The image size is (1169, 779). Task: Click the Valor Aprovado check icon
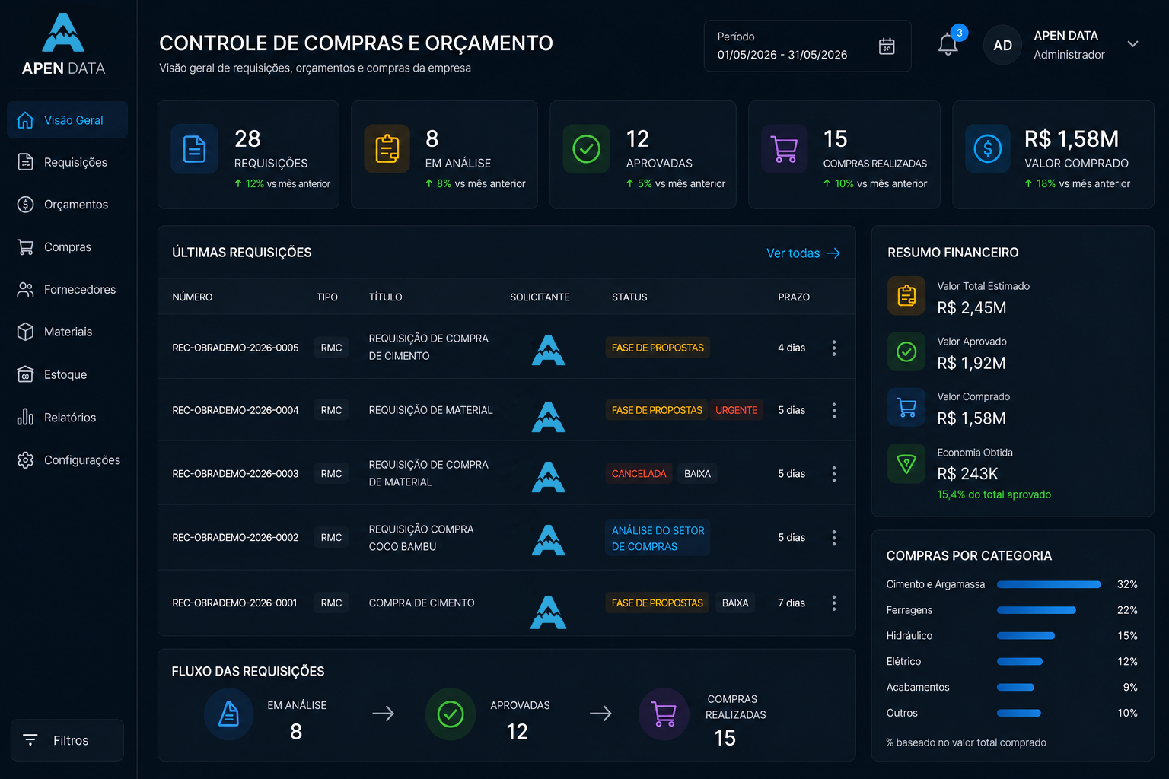click(x=906, y=351)
